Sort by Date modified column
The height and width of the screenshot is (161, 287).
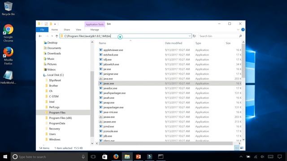[x=174, y=43]
